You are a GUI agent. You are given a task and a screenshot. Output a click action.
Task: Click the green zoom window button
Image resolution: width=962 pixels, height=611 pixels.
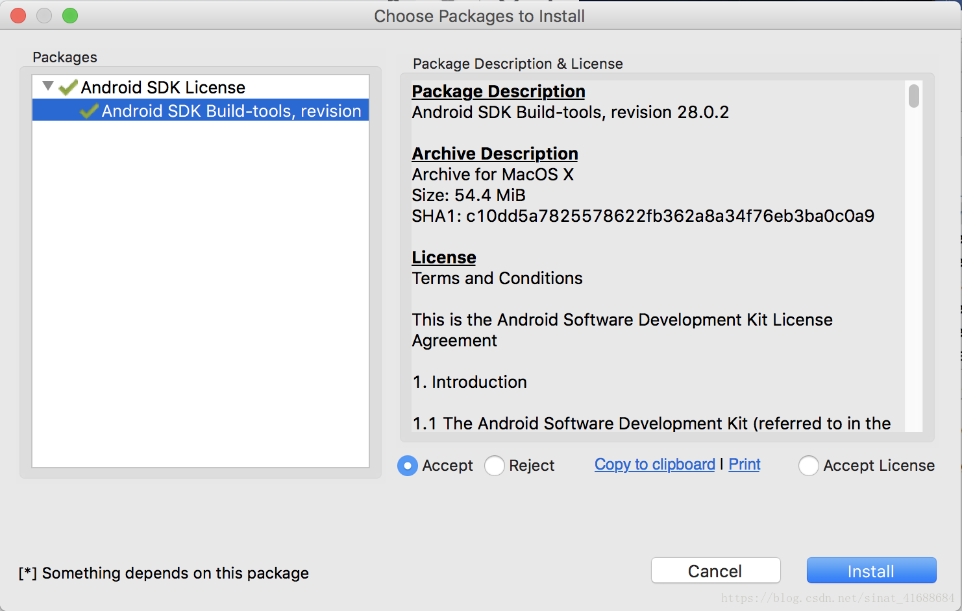pos(70,16)
